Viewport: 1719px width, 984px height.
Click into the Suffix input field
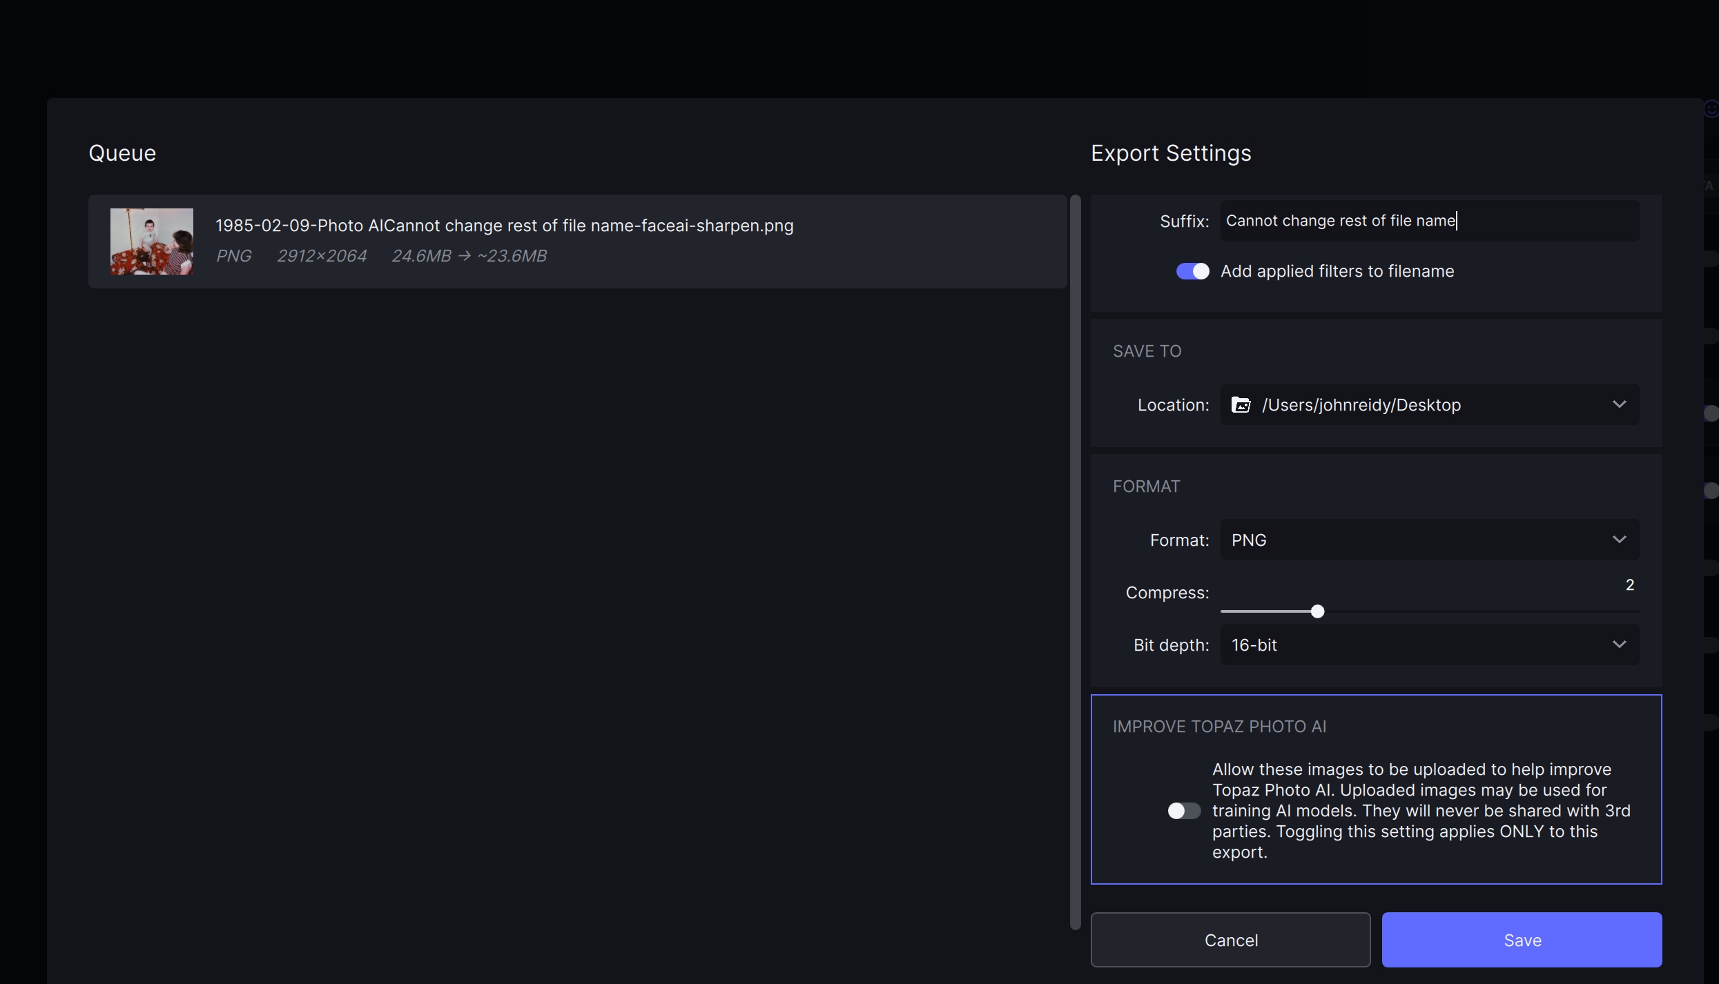[x=1430, y=221]
